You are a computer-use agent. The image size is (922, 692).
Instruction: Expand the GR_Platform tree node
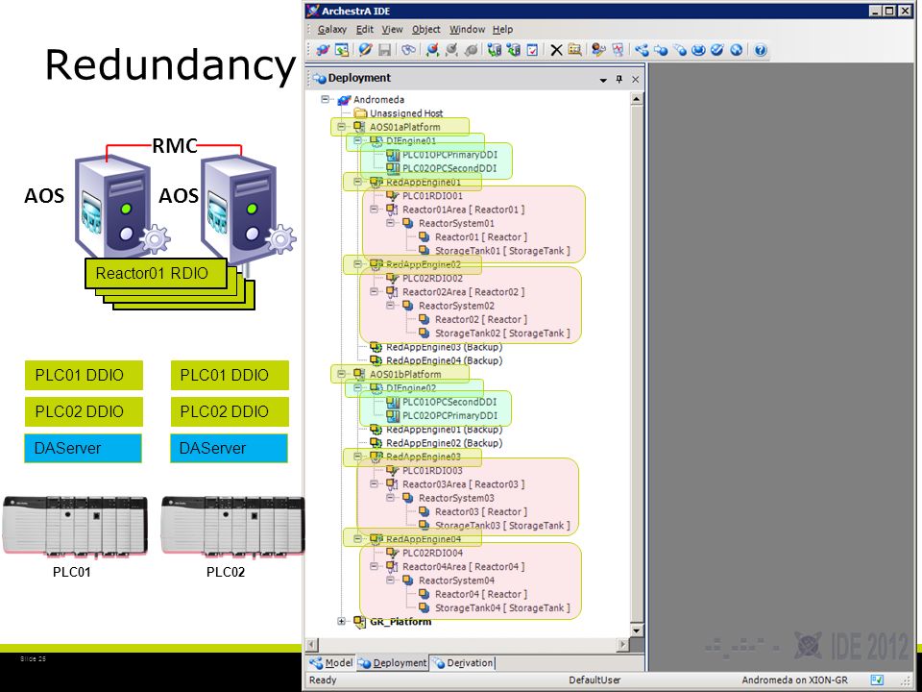point(341,622)
